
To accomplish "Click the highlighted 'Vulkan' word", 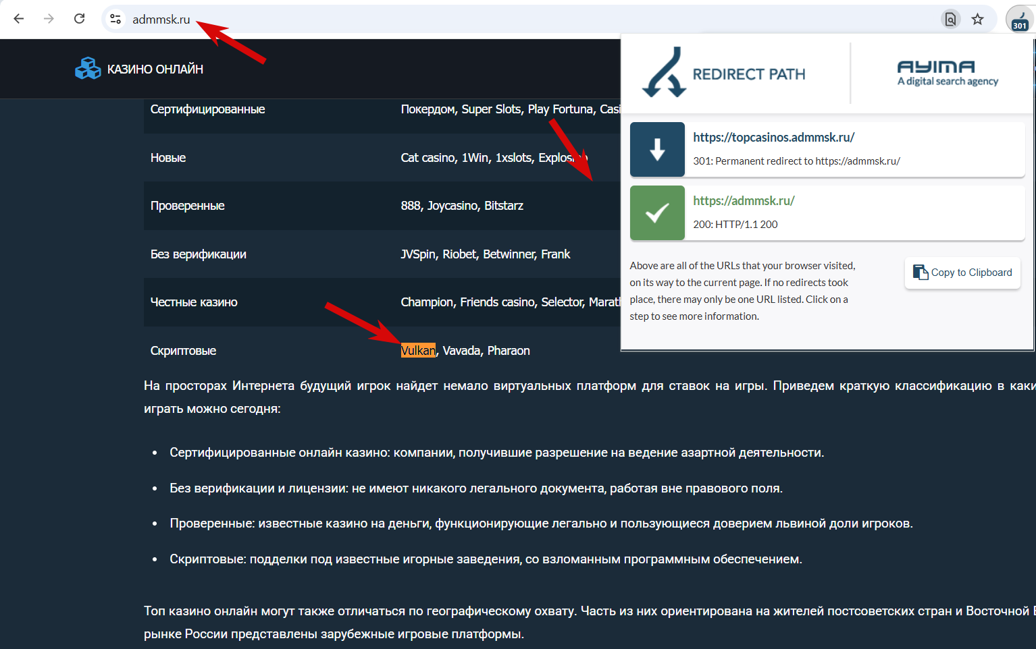I will point(418,351).
